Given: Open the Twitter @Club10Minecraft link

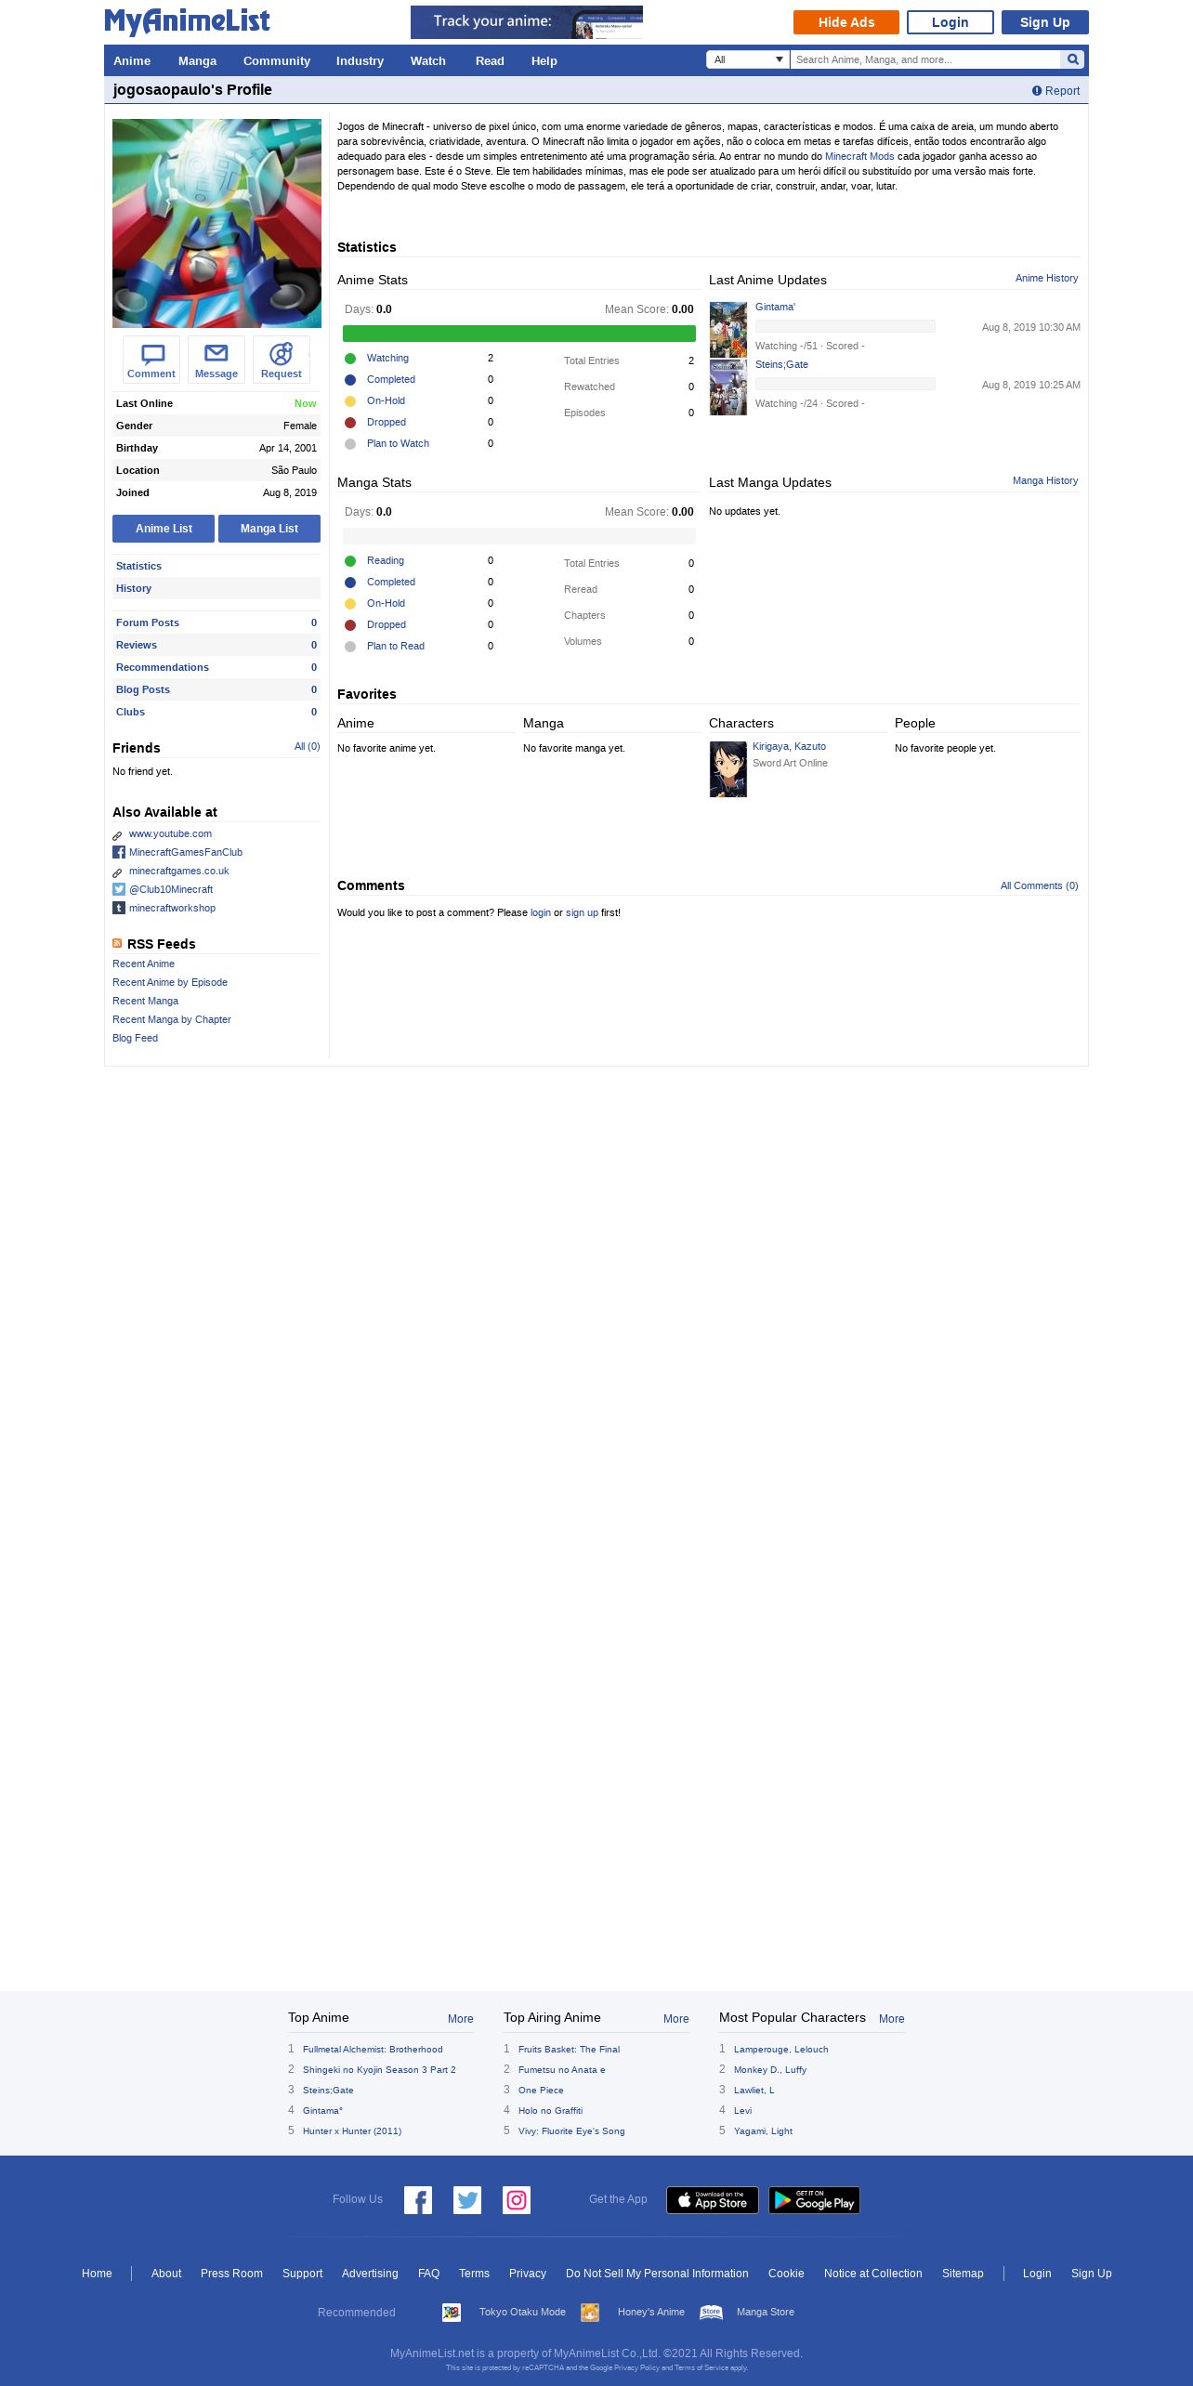Looking at the screenshot, I should [x=164, y=889].
